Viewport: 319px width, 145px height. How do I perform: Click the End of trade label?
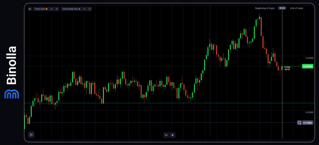(x=296, y=8)
